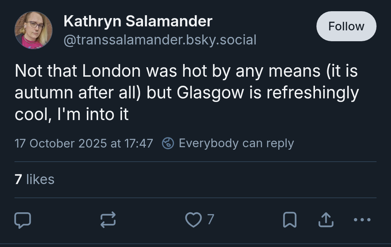Follow Kathryn Salamander
The width and height of the screenshot is (391, 247).
pyautogui.click(x=346, y=26)
